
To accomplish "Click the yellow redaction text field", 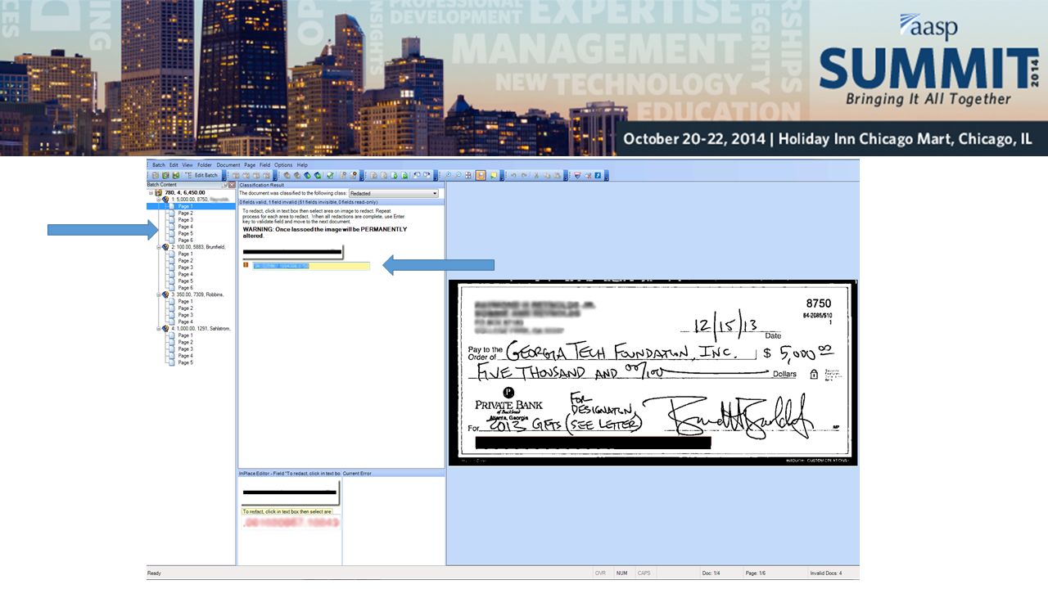I will (310, 266).
